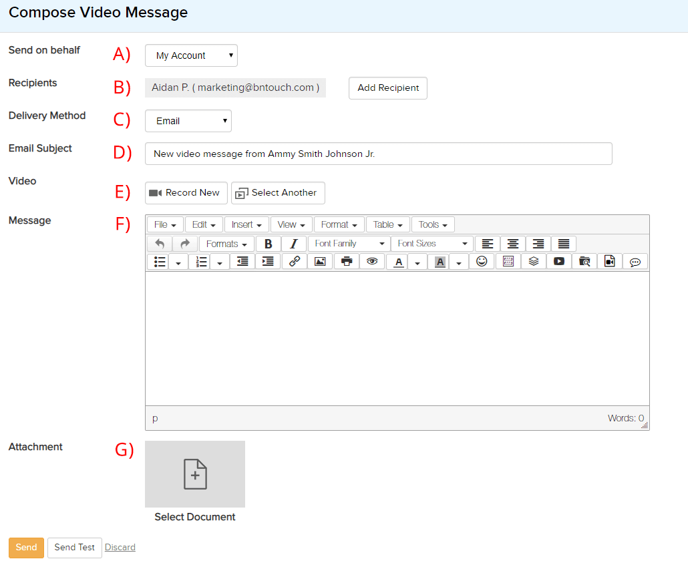Redo the last undone edit
The image size is (688, 567).
coord(185,244)
